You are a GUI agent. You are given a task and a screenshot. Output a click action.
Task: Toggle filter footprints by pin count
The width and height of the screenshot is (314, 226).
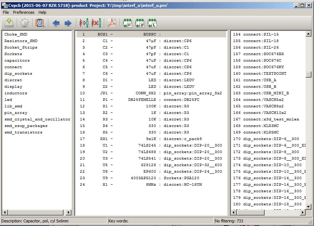pos(140,23)
